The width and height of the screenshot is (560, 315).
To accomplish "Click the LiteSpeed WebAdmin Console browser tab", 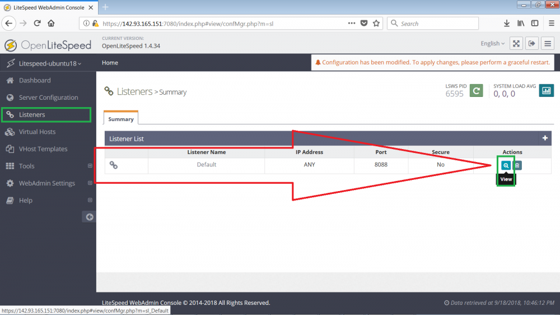I will (x=49, y=7).
